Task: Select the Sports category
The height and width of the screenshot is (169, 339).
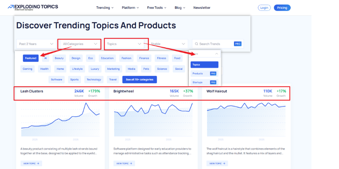Action: pyautogui.click(x=75, y=79)
